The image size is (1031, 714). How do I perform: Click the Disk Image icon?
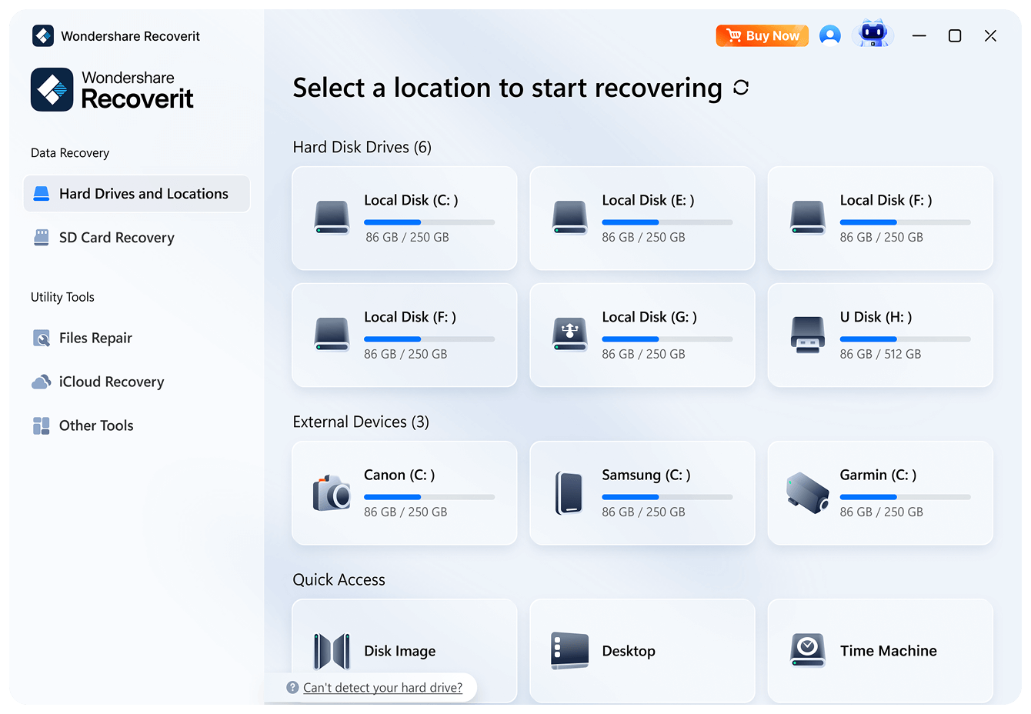pos(332,651)
